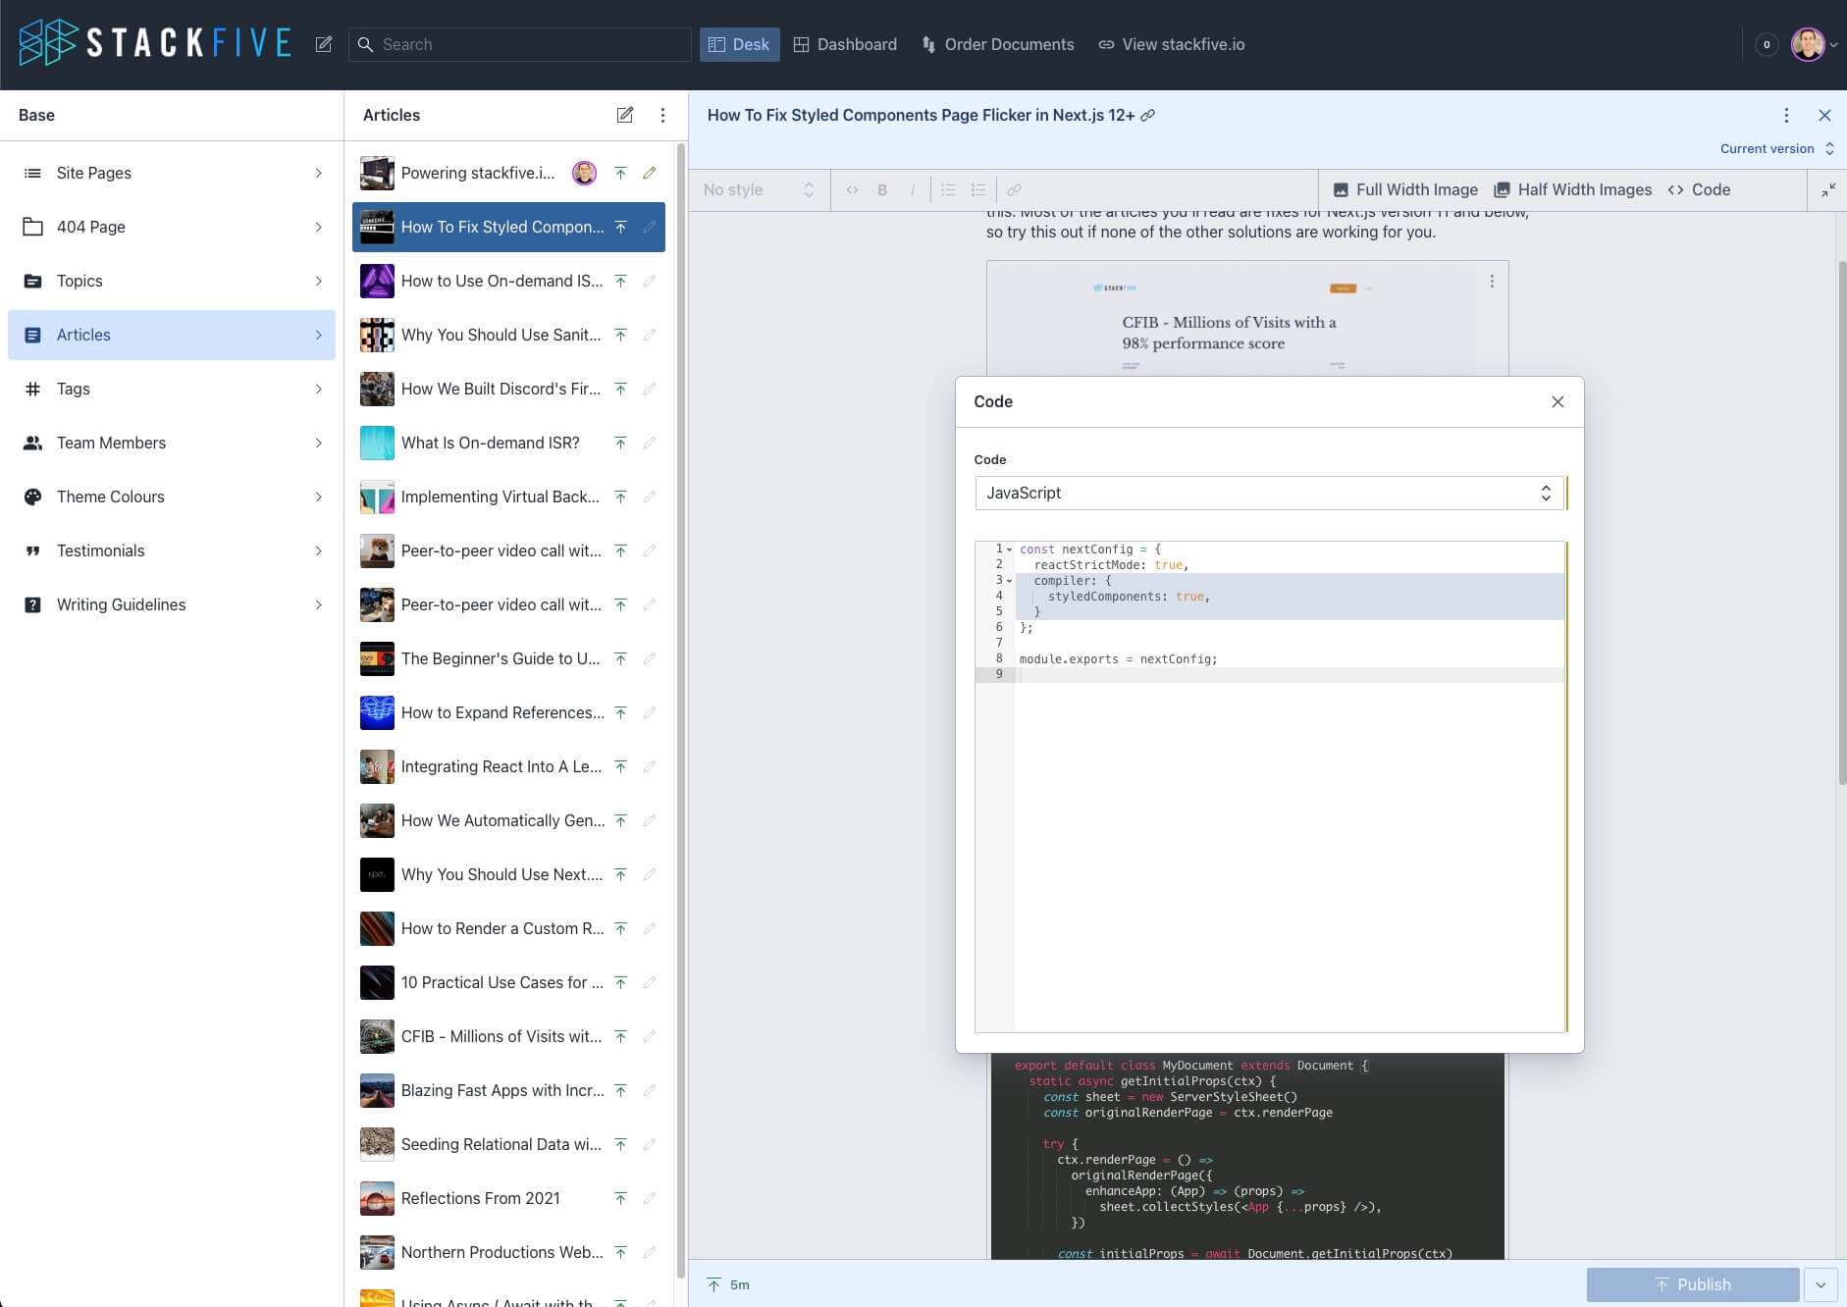1847x1307 pixels.
Task: Fold the compiler block at line 3
Action: coord(1010,581)
